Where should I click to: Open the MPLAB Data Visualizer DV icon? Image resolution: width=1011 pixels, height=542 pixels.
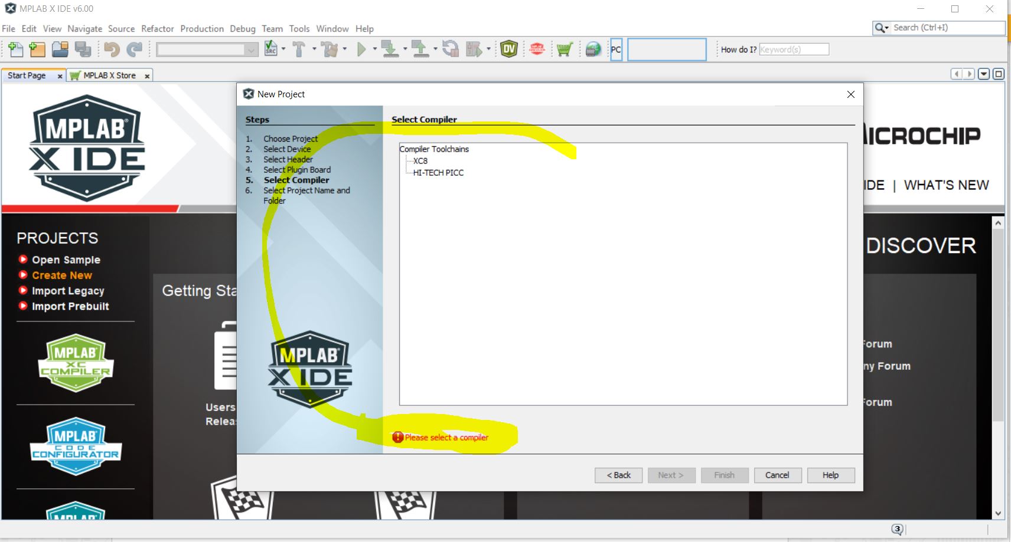tap(508, 50)
